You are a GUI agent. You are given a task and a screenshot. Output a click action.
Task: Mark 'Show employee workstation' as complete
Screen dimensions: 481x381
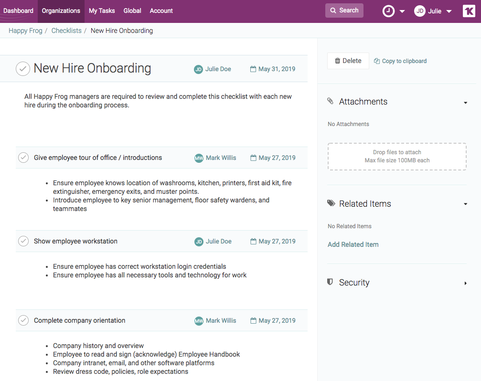pyautogui.click(x=23, y=241)
